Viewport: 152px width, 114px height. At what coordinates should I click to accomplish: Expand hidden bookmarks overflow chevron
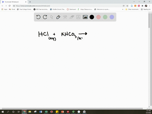coord(123,9)
